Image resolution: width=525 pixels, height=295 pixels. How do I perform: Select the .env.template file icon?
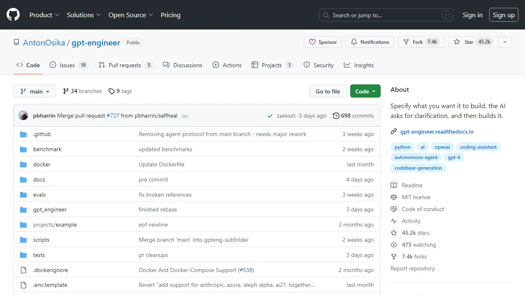23,285
